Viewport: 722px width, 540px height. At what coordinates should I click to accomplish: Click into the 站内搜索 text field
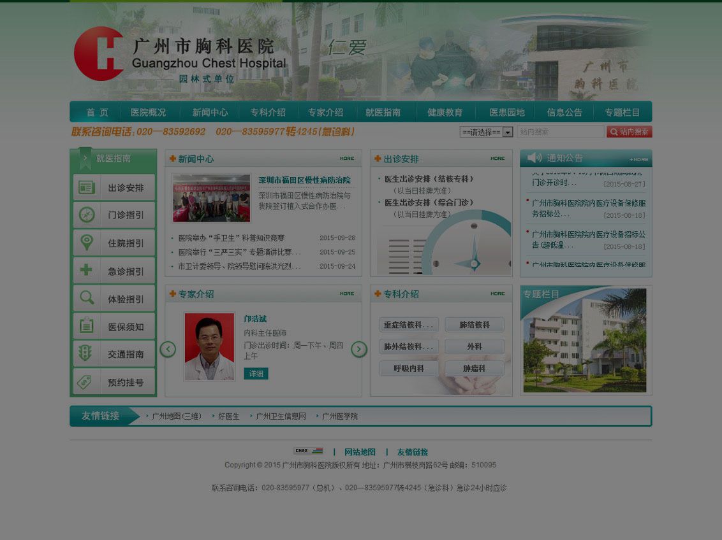561,132
